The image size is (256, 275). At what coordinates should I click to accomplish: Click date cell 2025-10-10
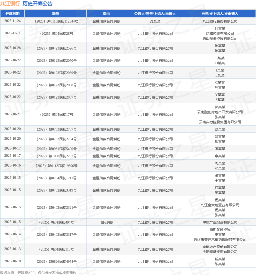[x=12, y=261]
